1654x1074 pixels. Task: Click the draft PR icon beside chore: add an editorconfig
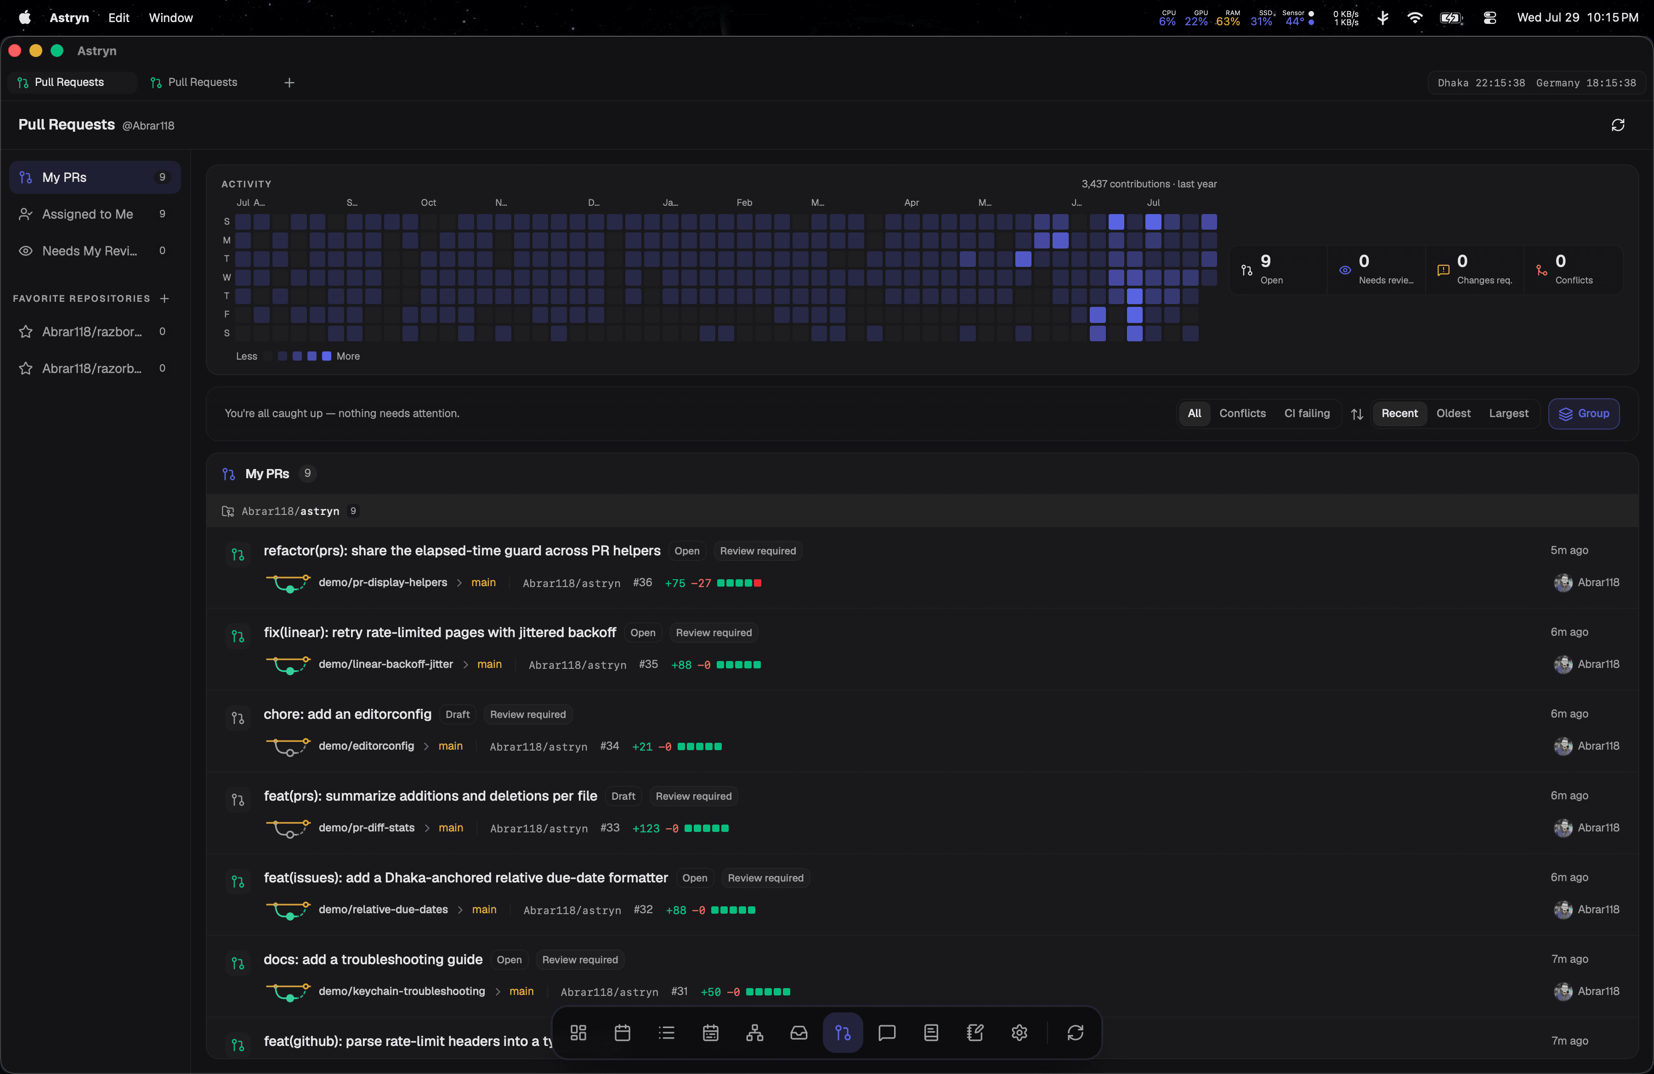point(238,718)
